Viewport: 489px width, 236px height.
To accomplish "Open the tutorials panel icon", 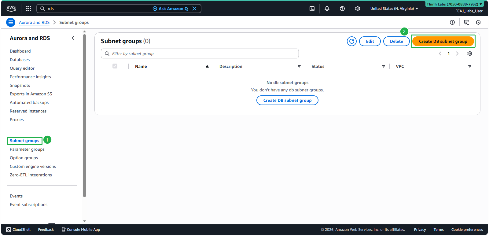I will click(467, 22).
